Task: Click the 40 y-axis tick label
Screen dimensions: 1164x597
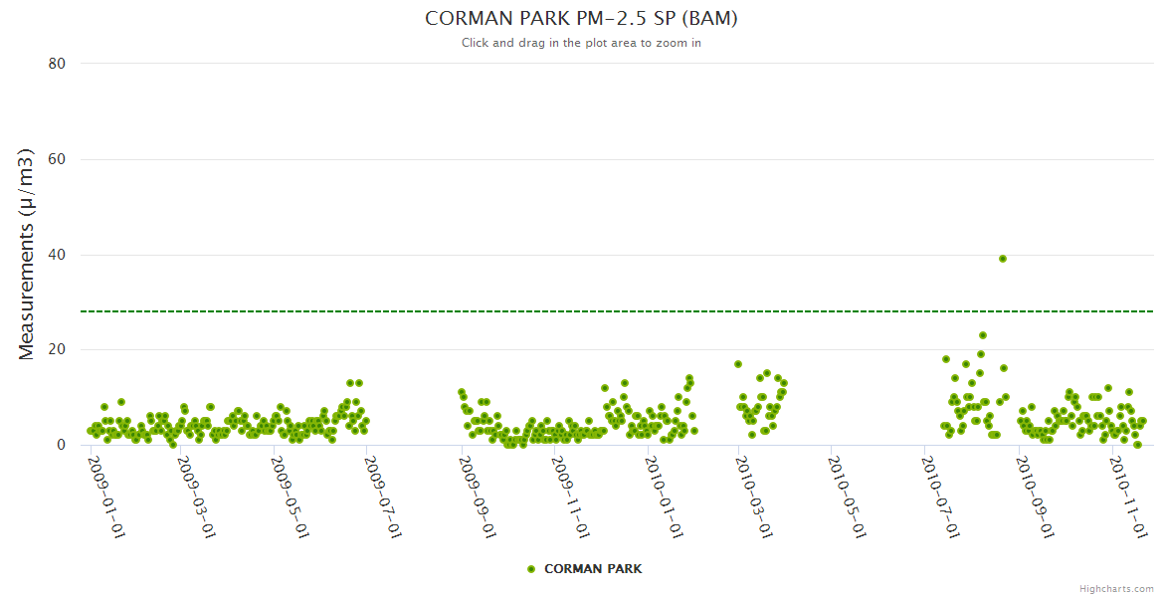Action: click(x=57, y=255)
